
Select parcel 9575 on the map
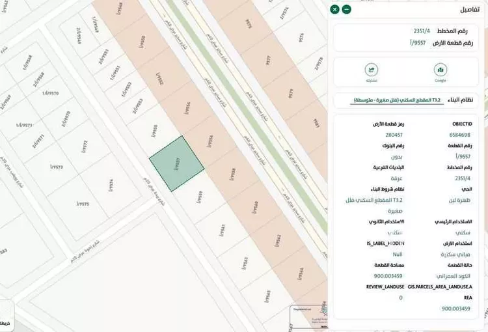click(x=83, y=204)
